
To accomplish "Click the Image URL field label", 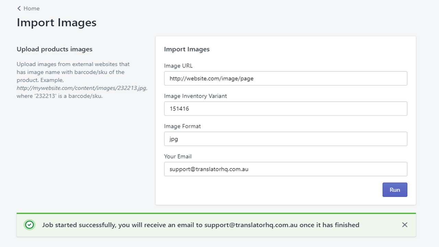I will [178, 66].
